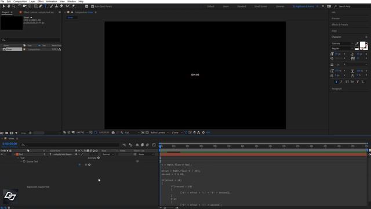Select the Selection arrow tool
The width and height of the screenshot is (371, 209).
tap(3, 6)
